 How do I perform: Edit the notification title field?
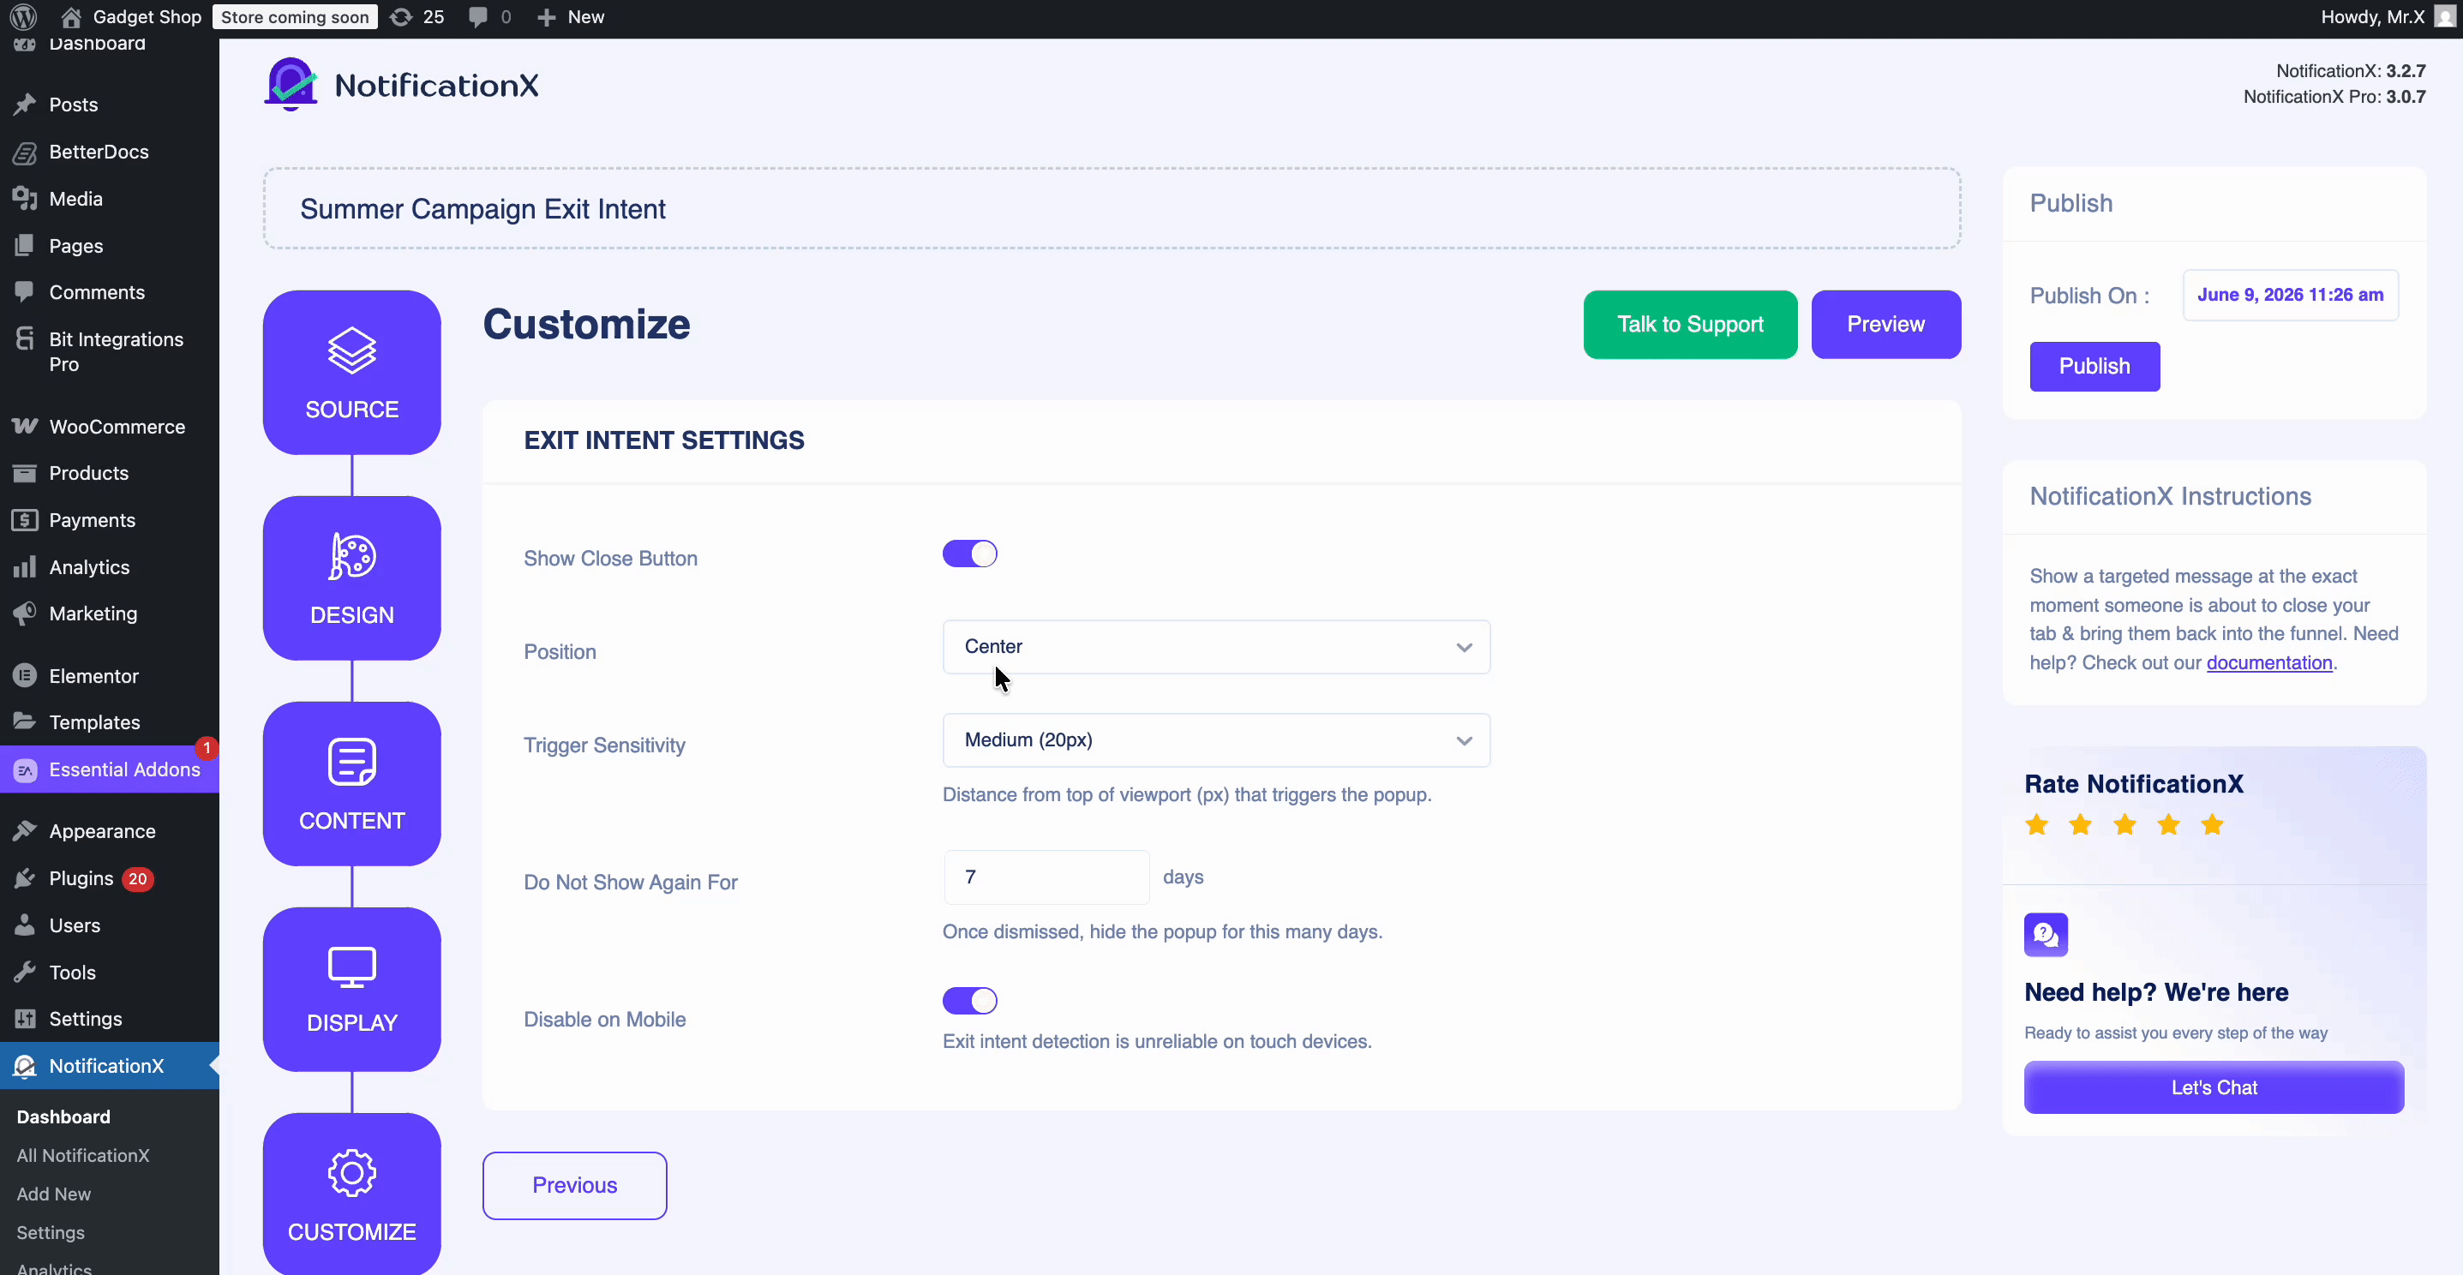1112,209
